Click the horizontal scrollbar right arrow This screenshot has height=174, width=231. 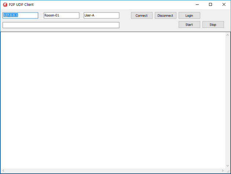coord(223,171)
